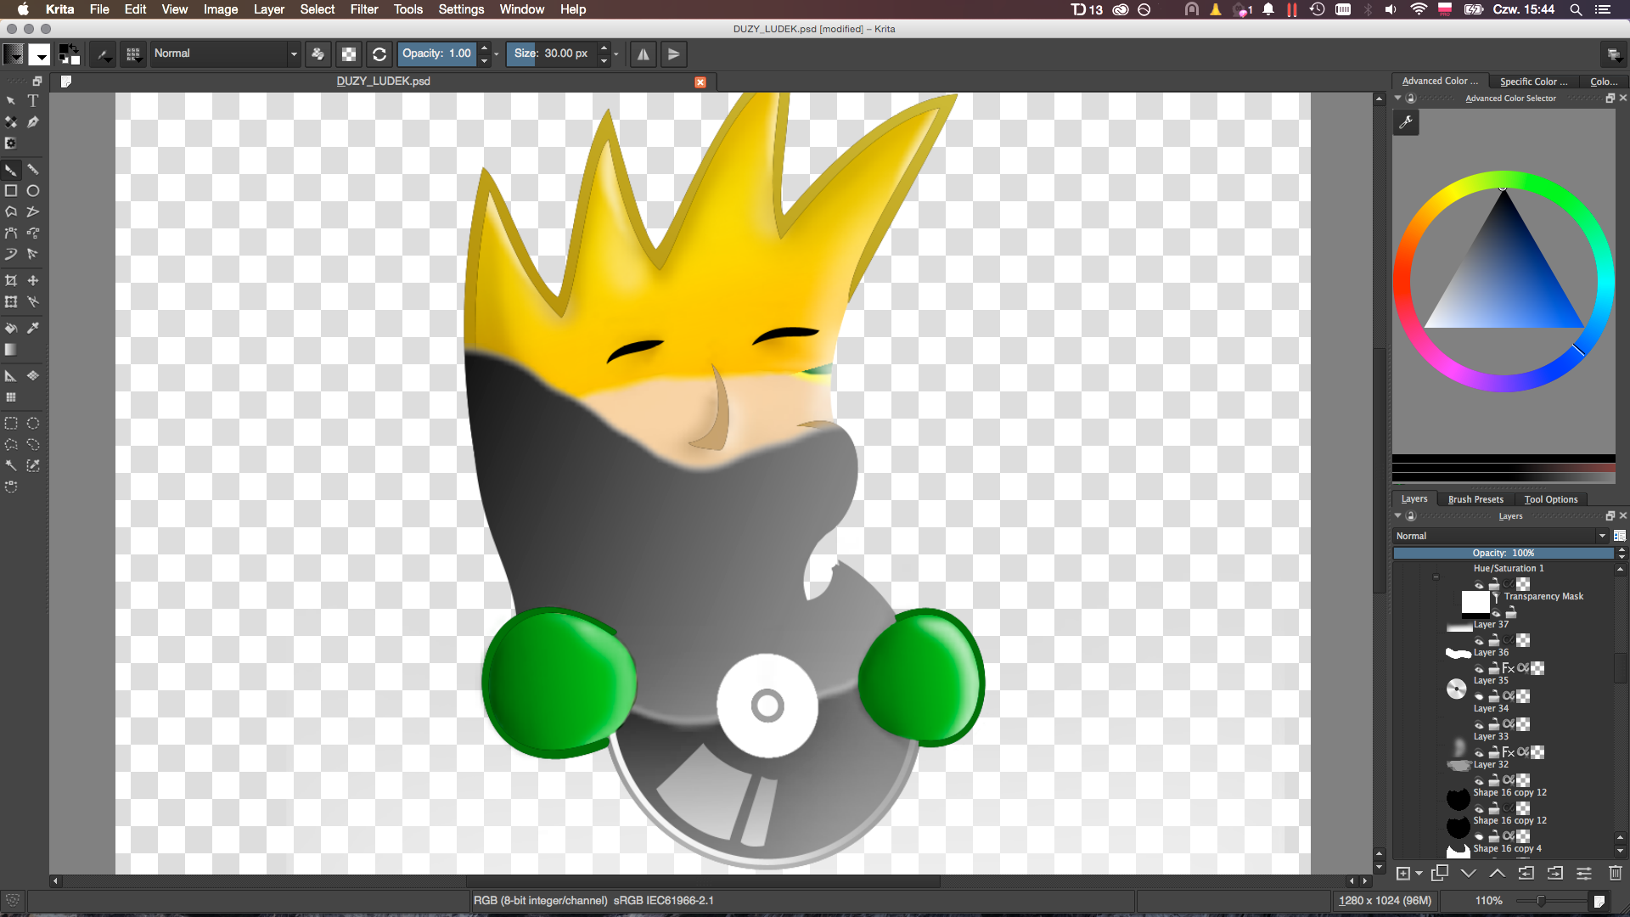Click the trash icon to delete layer
The height and width of the screenshot is (917, 1630).
(x=1615, y=873)
